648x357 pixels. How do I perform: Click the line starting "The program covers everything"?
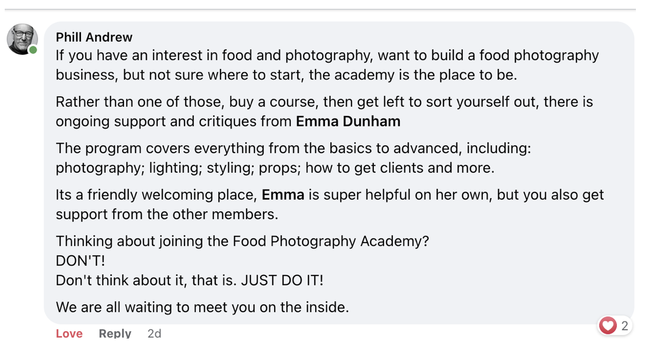click(x=293, y=148)
